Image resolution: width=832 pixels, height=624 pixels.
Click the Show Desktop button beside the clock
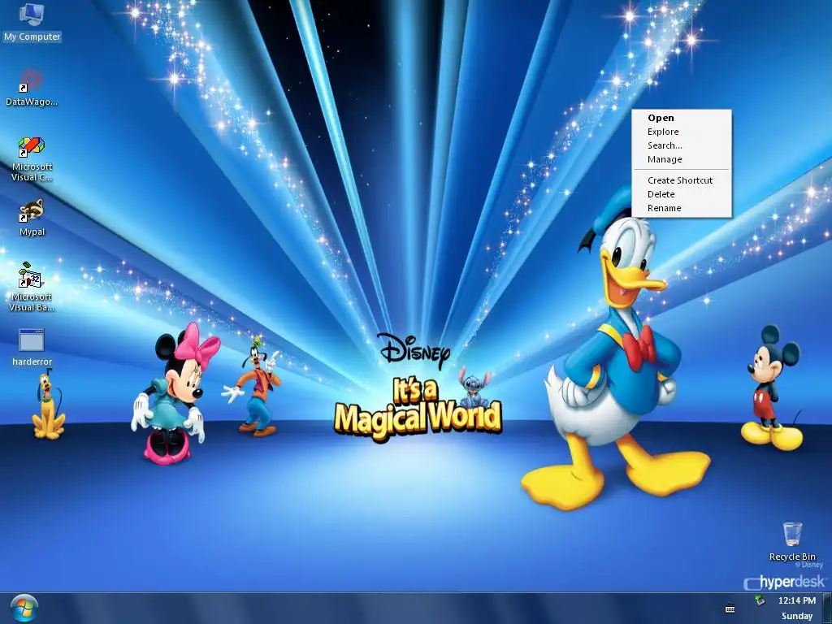[x=826, y=608]
